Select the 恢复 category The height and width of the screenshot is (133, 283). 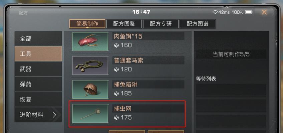click(x=38, y=99)
